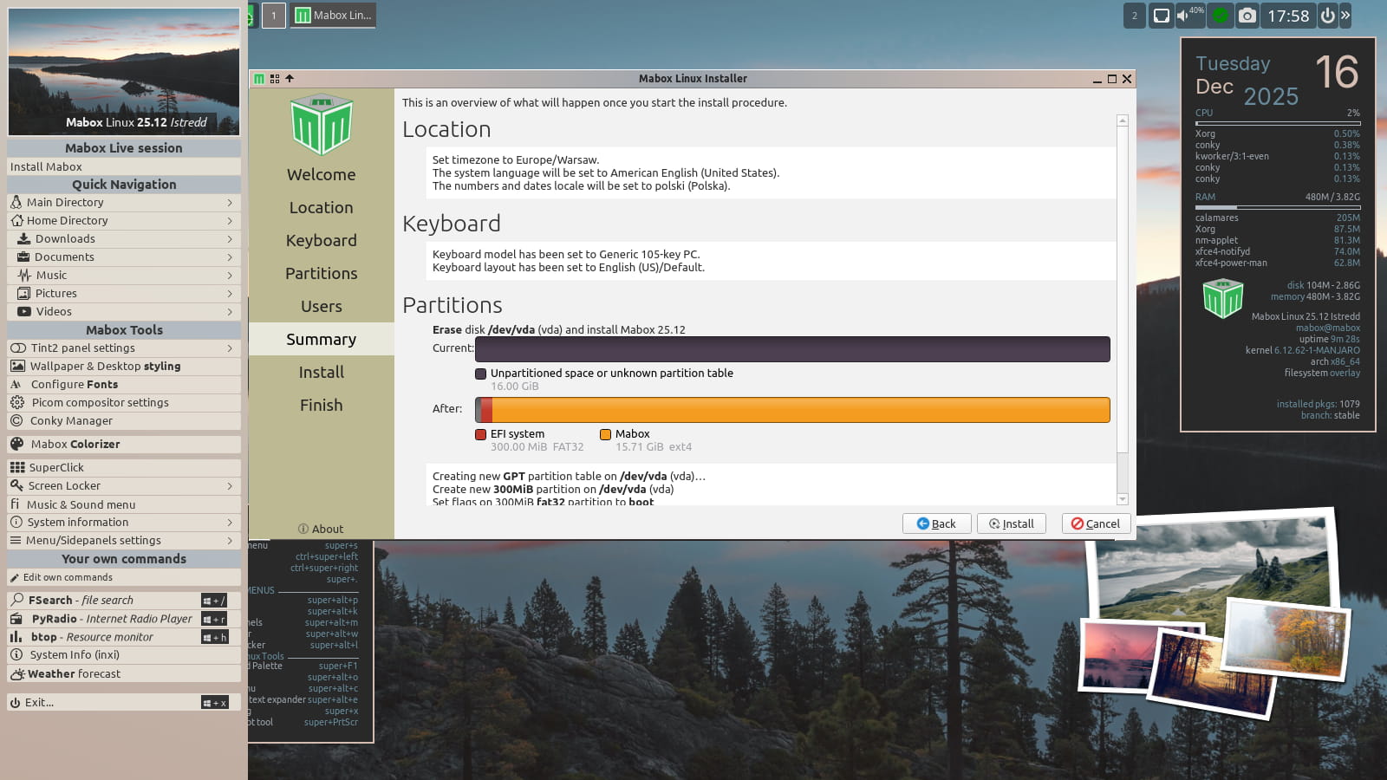Click the summary scrollbar down arrow

(1123, 499)
